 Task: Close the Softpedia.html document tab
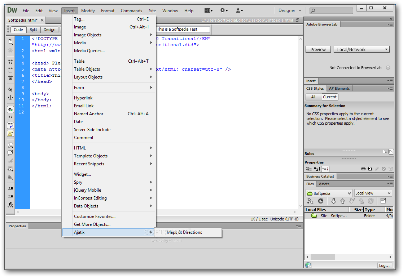[42, 20]
